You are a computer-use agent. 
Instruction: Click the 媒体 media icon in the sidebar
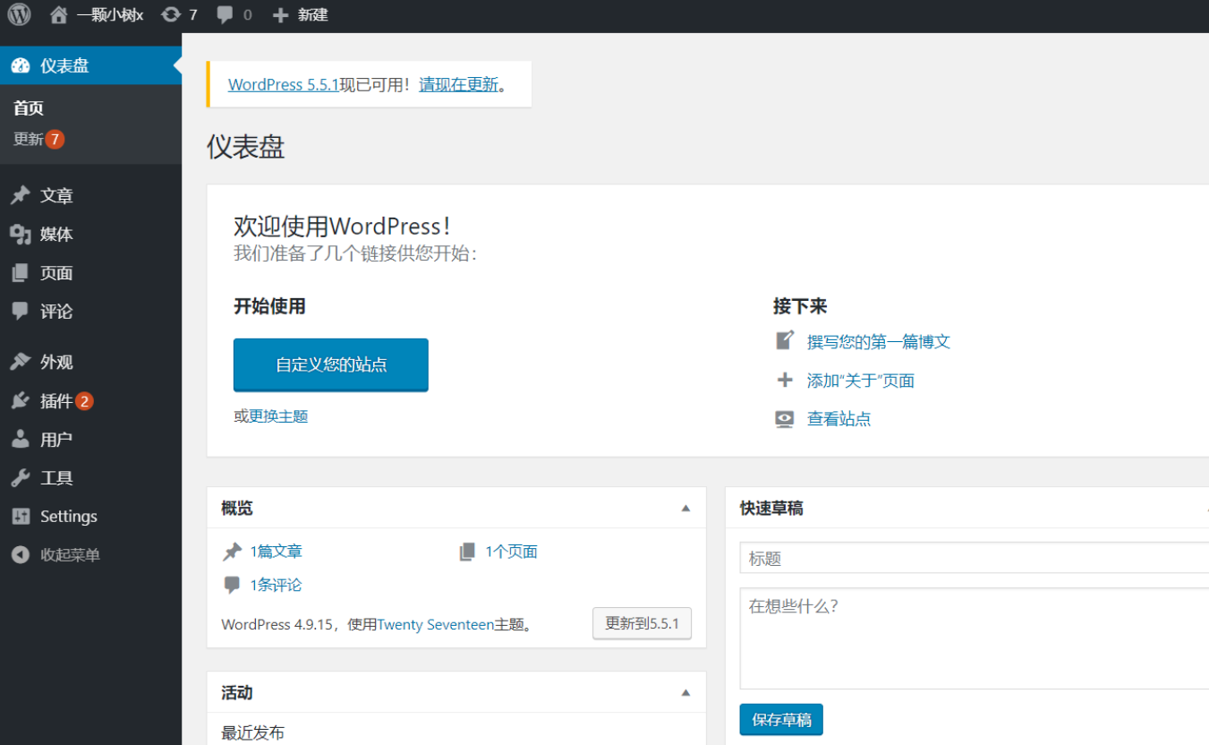[21, 235]
